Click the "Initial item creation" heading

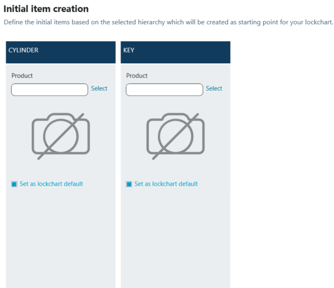46,9
